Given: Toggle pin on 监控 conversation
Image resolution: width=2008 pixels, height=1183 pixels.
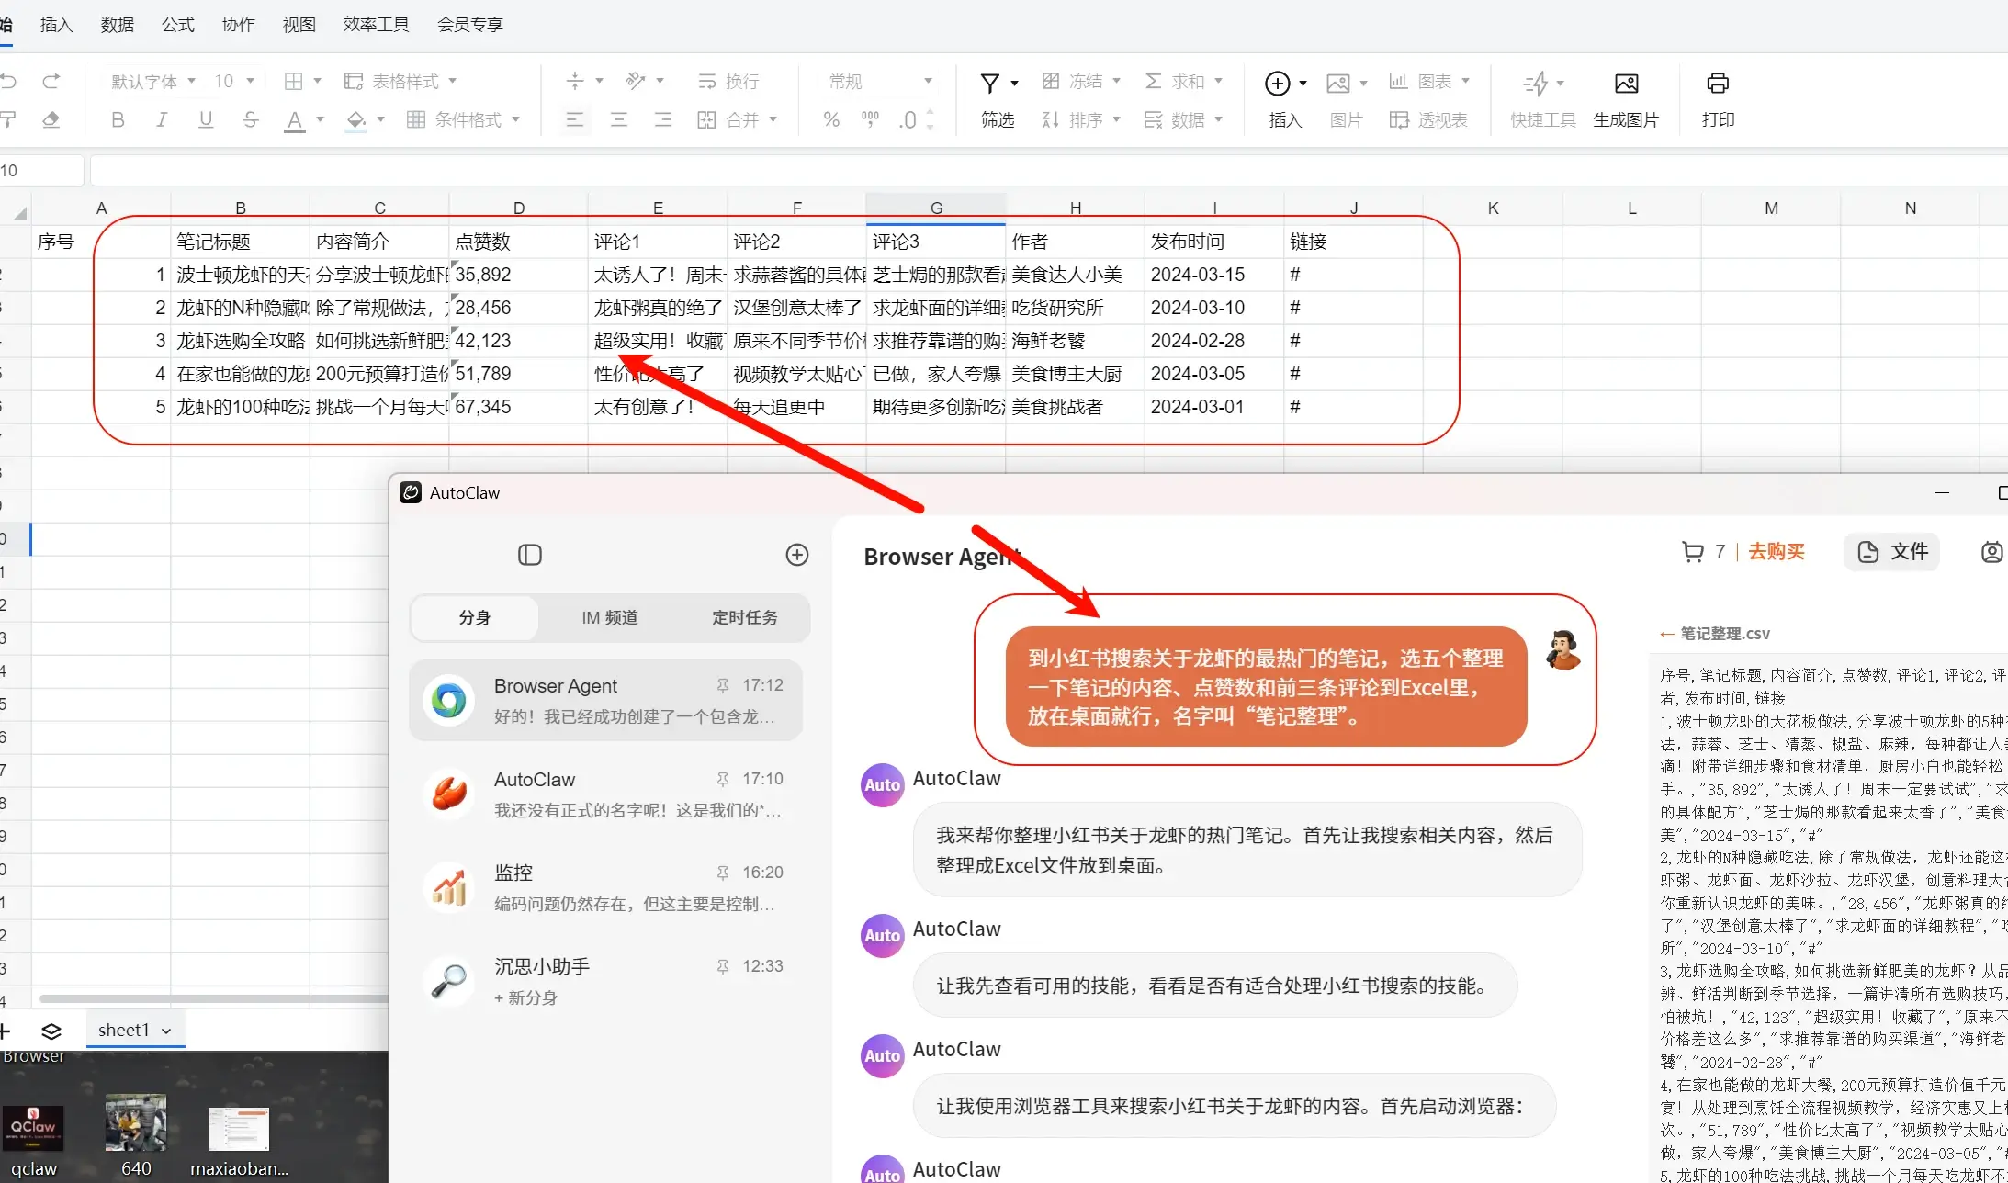Looking at the screenshot, I should pos(723,873).
